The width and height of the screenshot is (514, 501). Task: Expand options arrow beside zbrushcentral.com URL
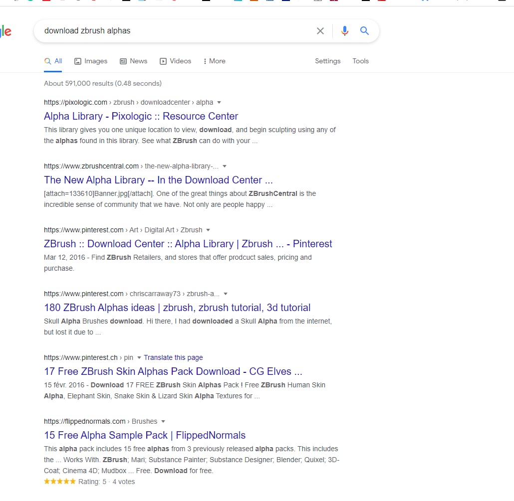pos(225,167)
